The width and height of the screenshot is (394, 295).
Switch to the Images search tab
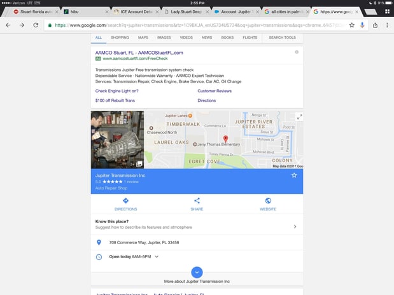click(x=164, y=38)
